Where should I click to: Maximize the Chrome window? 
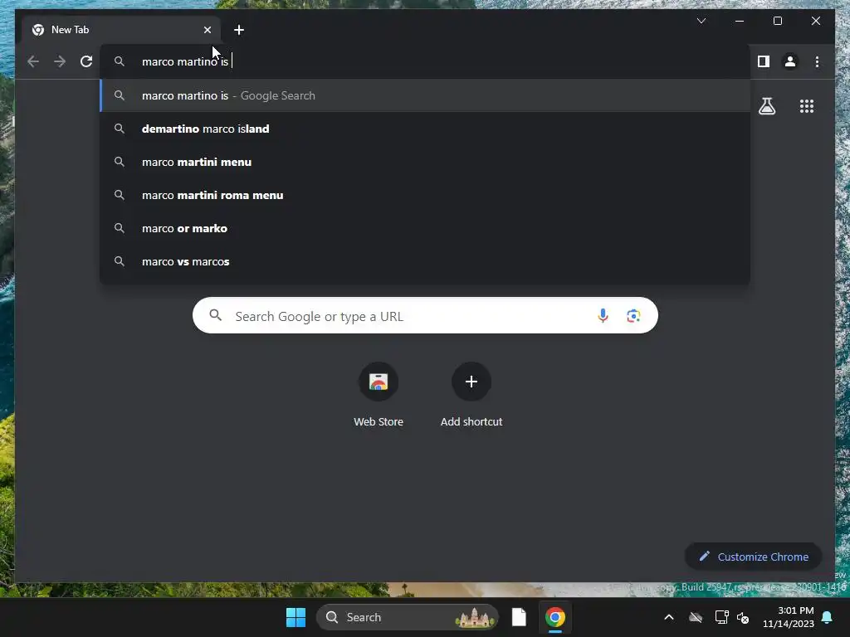click(x=777, y=21)
